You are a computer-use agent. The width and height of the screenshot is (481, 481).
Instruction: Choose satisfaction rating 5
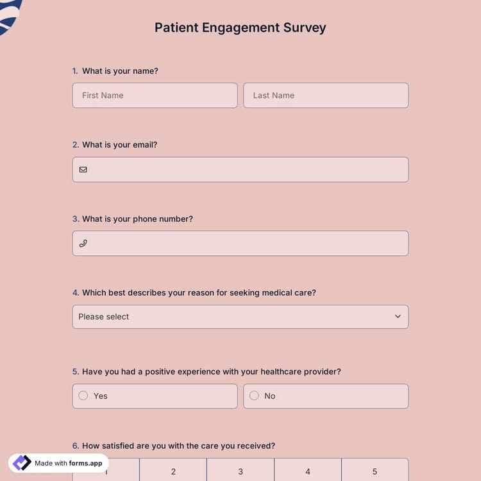pos(375,471)
